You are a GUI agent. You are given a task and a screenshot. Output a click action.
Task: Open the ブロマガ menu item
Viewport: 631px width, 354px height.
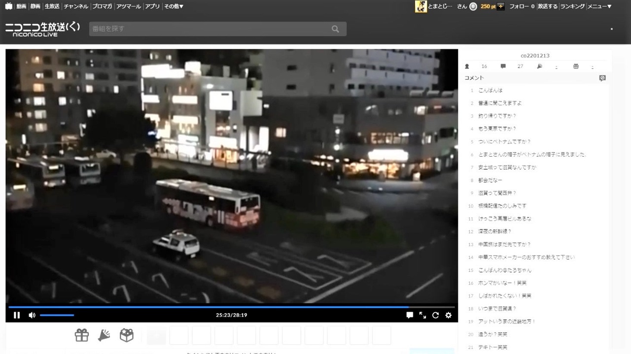point(102,6)
